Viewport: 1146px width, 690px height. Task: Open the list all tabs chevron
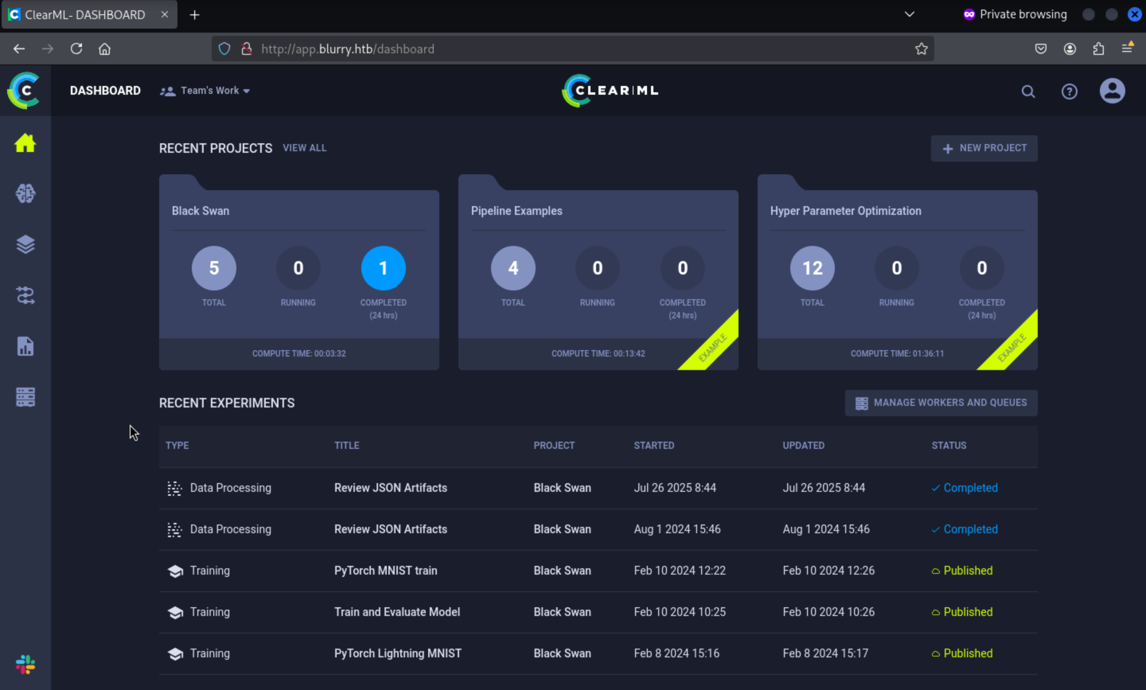(x=909, y=14)
